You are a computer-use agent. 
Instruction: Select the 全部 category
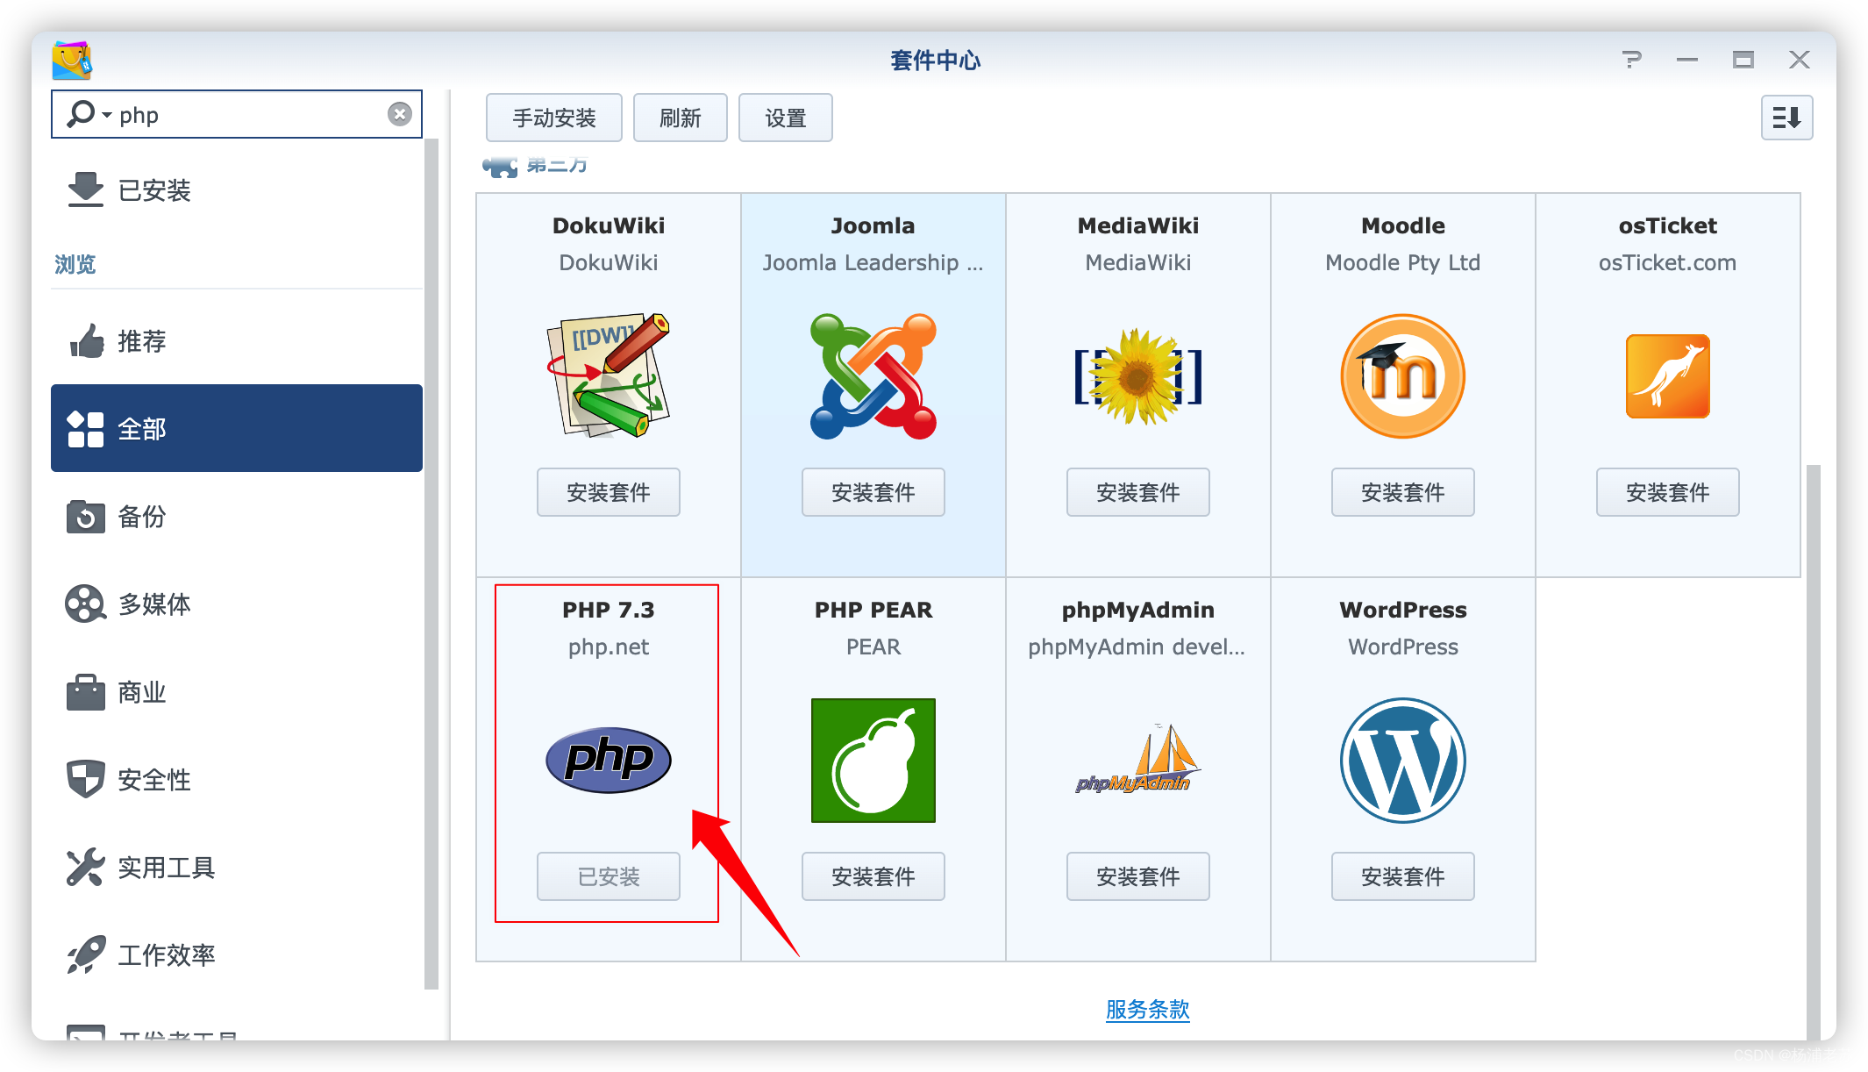pyautogui.click(x=237, y=429)
